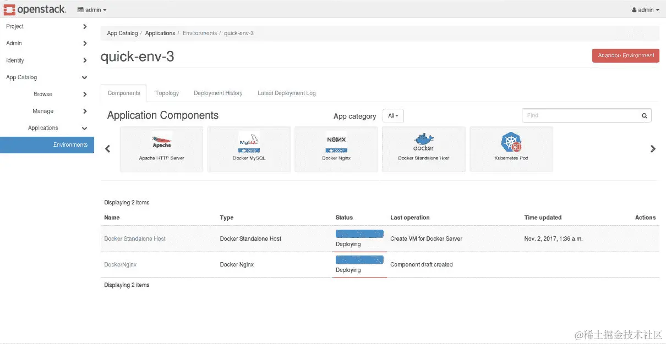Click the Time updated column header
The image size is (666, 344).
pos(543,218)
